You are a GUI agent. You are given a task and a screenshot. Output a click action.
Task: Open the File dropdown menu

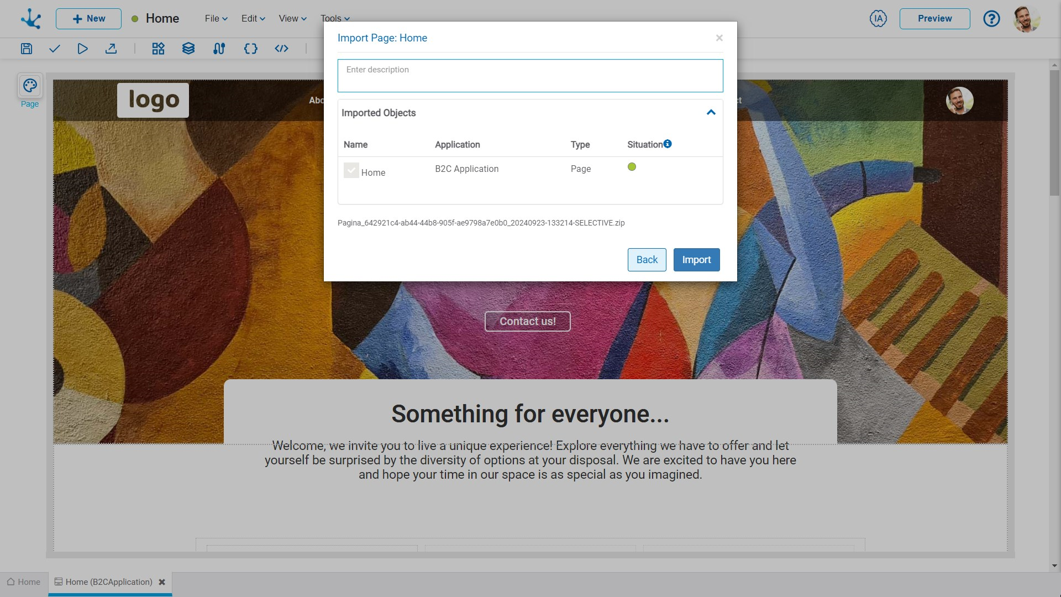click(x=216, y=19)
